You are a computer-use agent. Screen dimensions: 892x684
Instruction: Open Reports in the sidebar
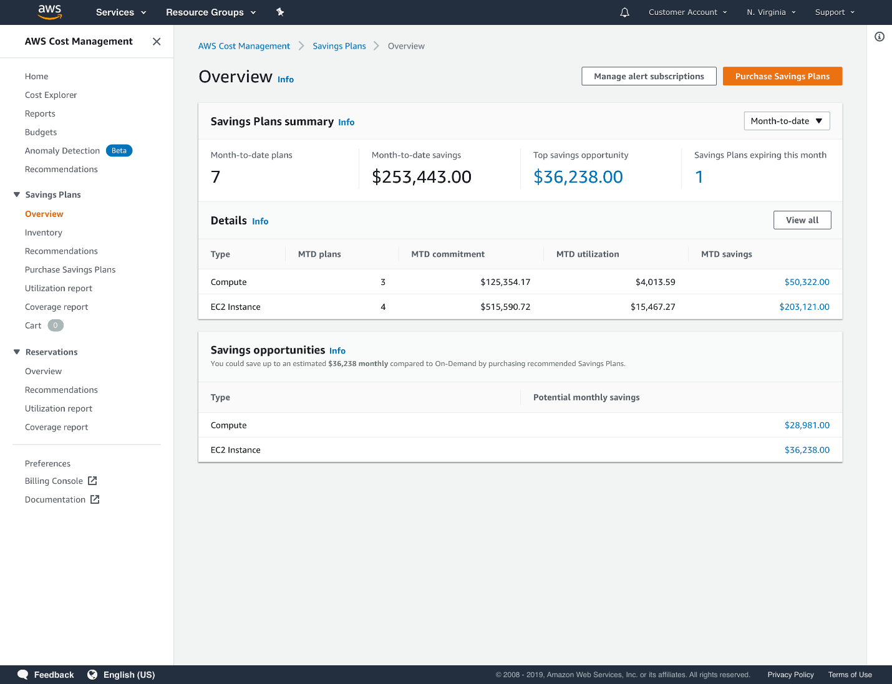(x=40, y=113)
